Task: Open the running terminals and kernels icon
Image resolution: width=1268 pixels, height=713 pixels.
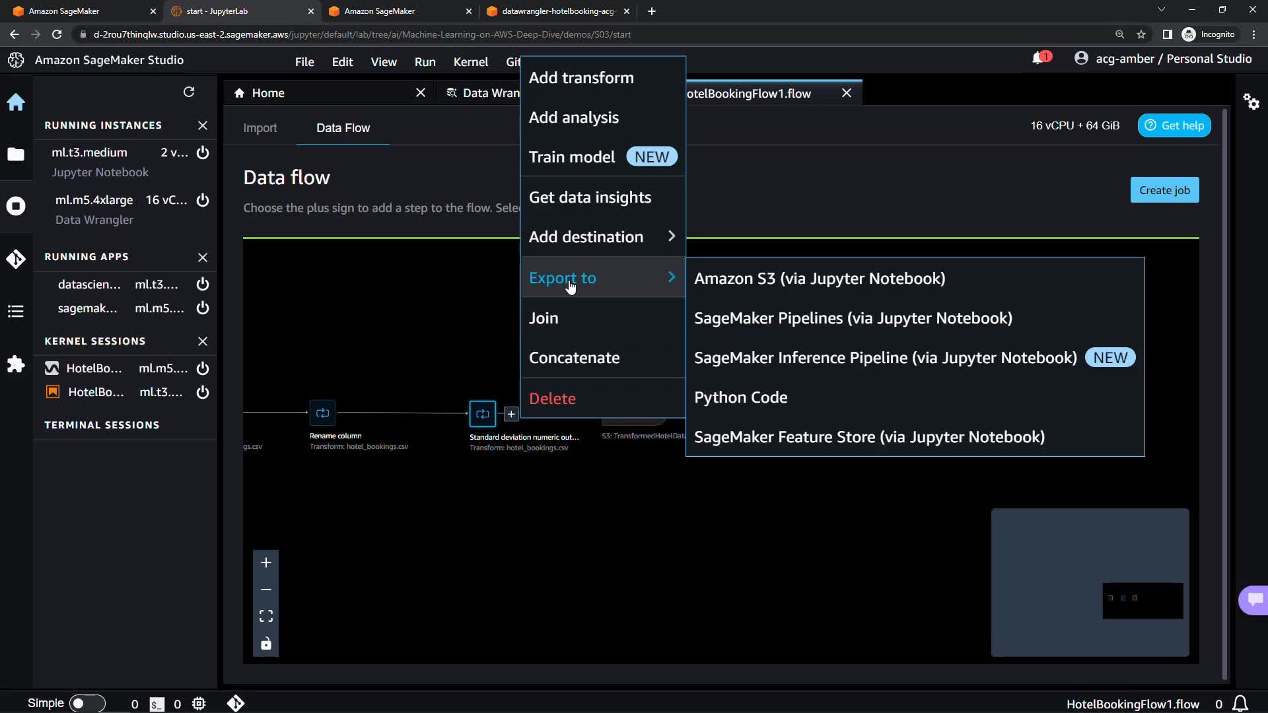Action: (x=16, y=206)
